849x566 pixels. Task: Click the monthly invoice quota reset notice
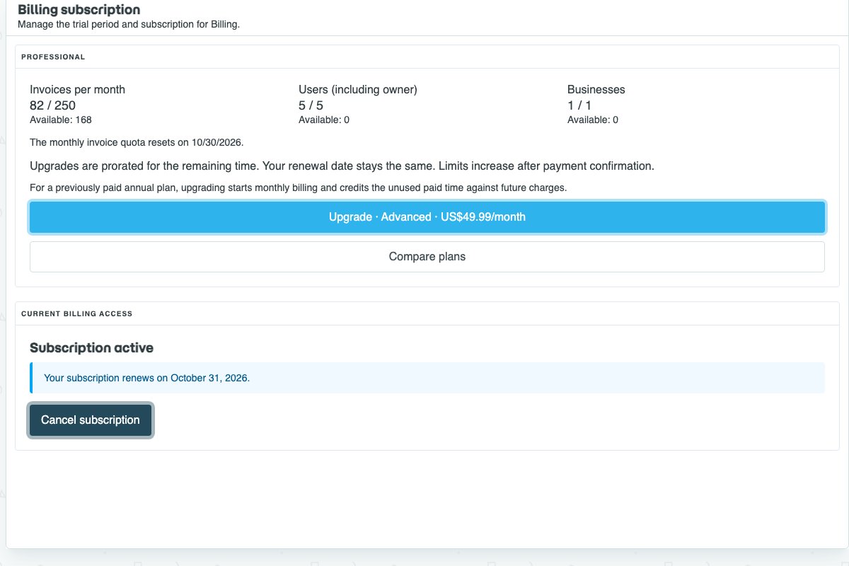click(x=137, y=142)
